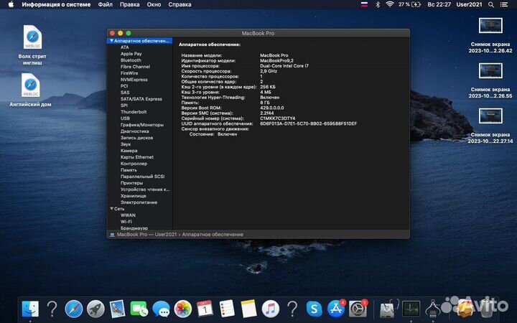This screenshot has width=517, height=323.
Task: Select Камера in the sidebar
Action: click(x=129, y=151)
